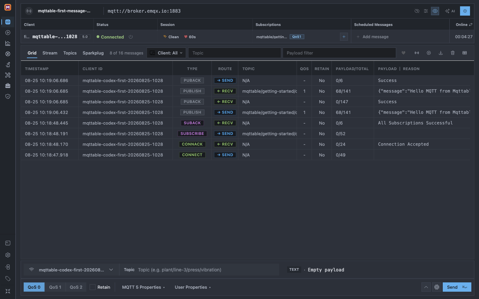
Task: Select the CONNECT message row
Action: coord(245,155)
